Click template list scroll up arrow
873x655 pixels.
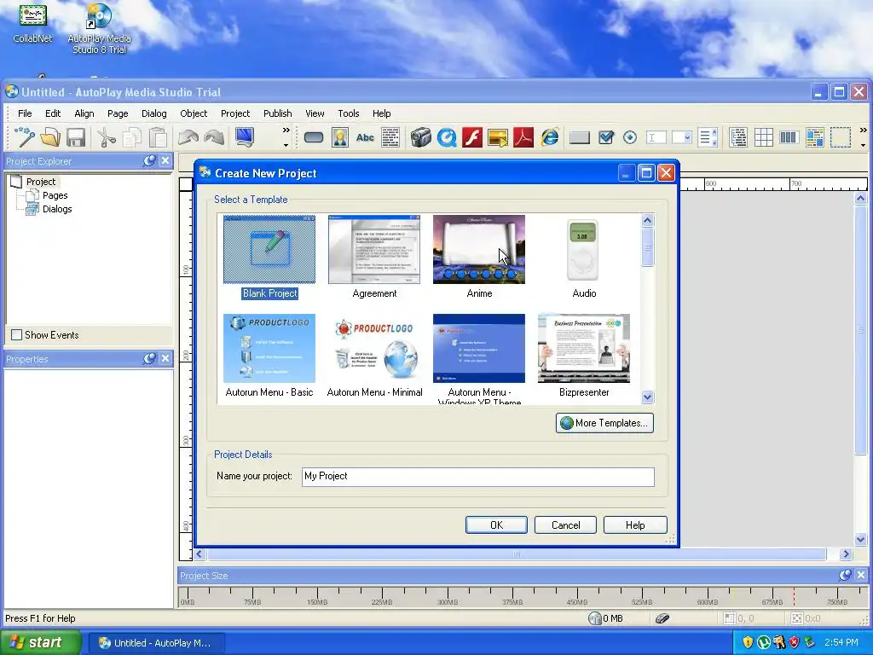[x=647, y=221]
